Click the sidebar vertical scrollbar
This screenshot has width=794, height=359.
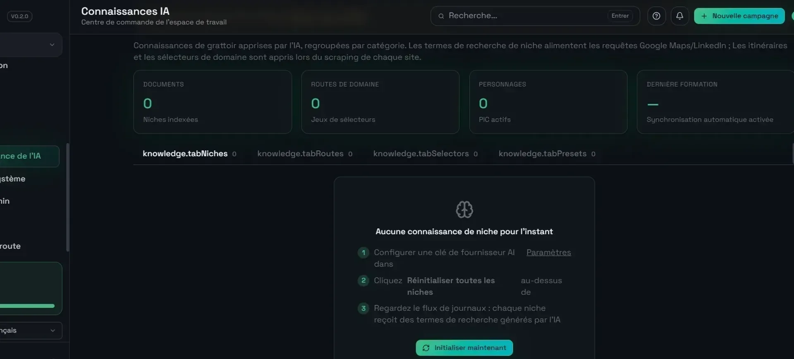tap(68, 197)
